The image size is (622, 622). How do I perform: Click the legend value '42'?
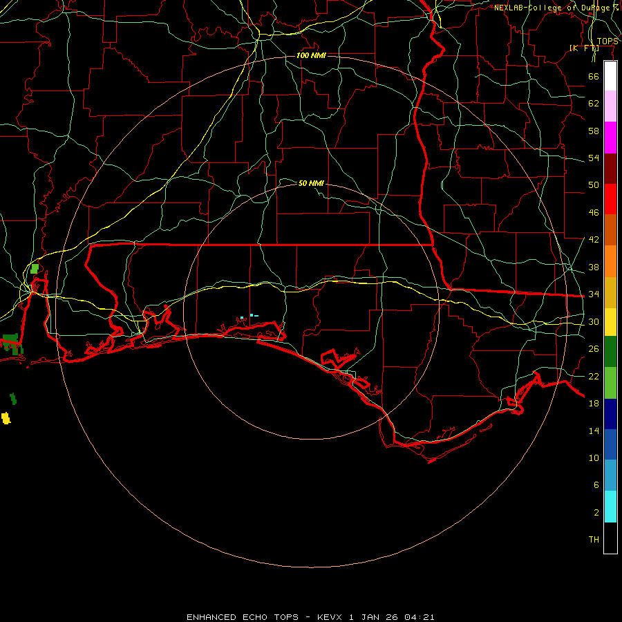point(594,240)
